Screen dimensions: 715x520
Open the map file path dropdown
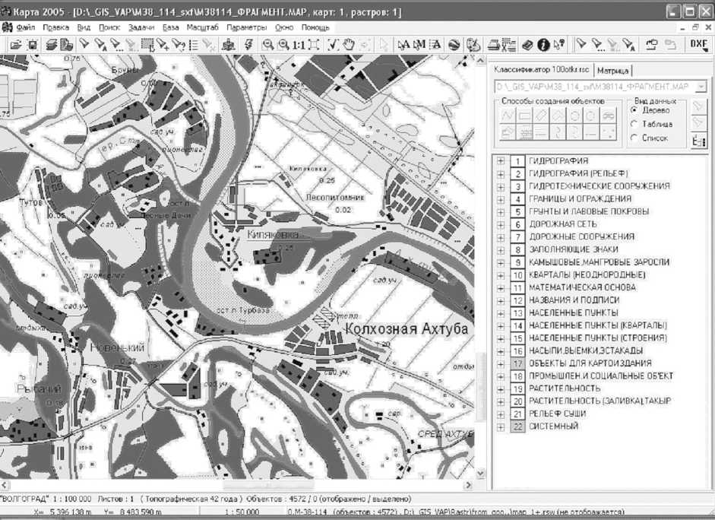pyautogui.click(x=701, y=86)
